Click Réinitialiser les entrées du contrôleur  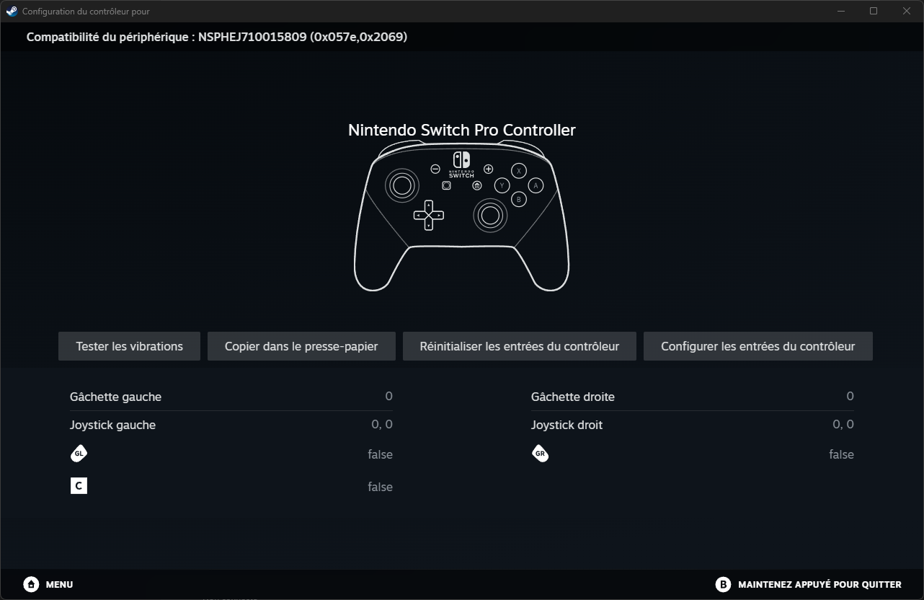coord(519,346)
